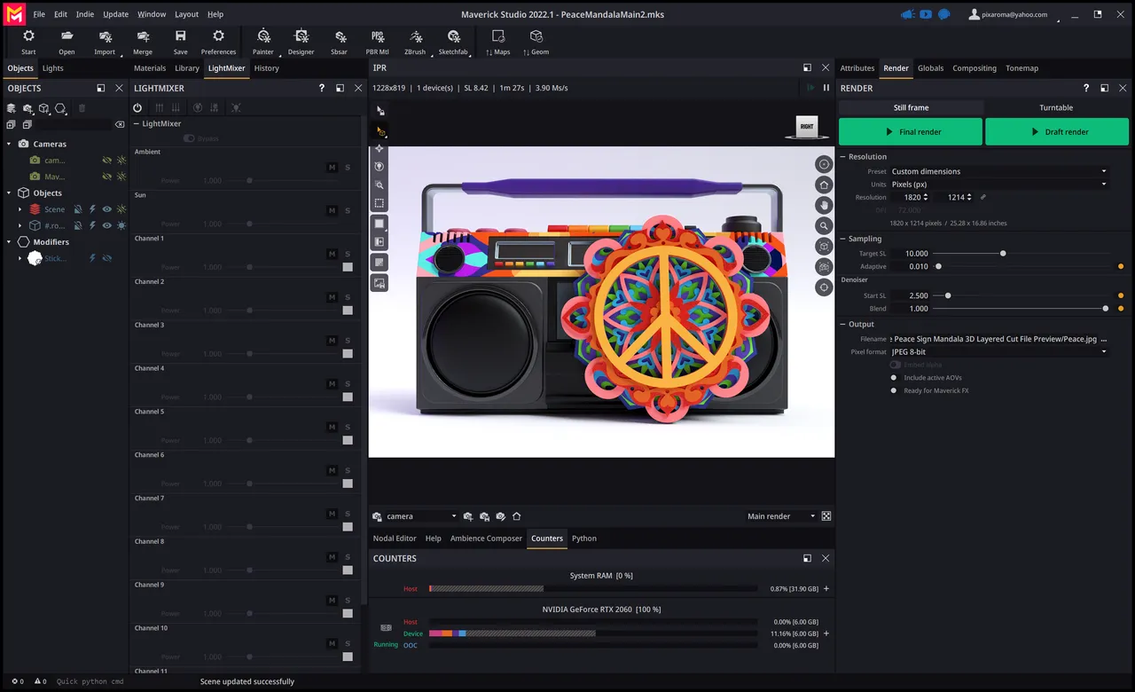Open a scene with the Open icon

[x=67, y=41]
